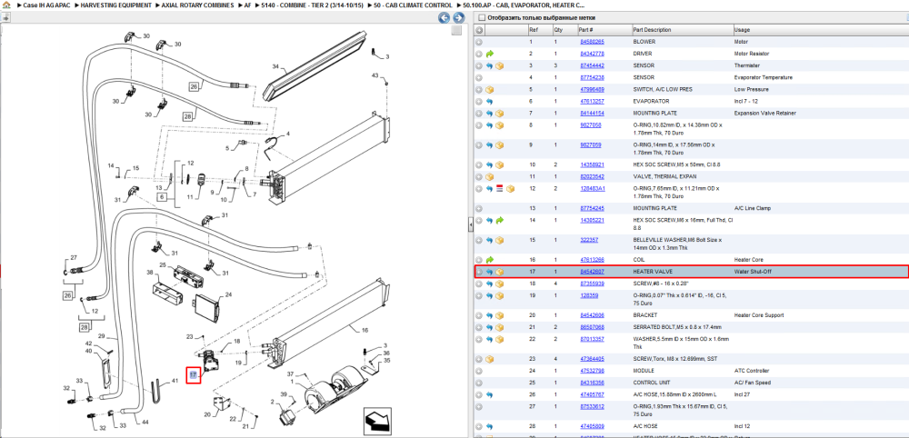Click the plus icon for MODULE row

tap(479, 371)
